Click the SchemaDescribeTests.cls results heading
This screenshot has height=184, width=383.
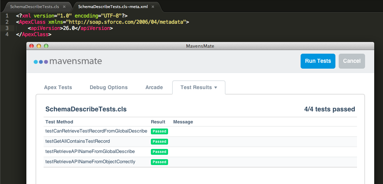pyautogui.click(x=86, y=109)
